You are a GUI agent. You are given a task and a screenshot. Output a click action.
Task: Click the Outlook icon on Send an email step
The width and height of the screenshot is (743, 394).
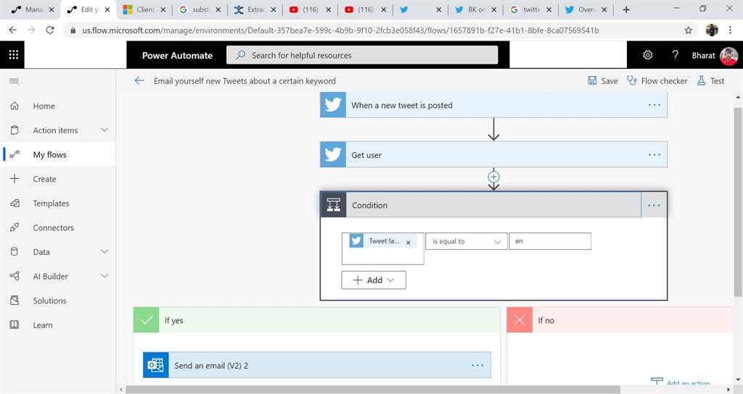click(x=156, y=365)
